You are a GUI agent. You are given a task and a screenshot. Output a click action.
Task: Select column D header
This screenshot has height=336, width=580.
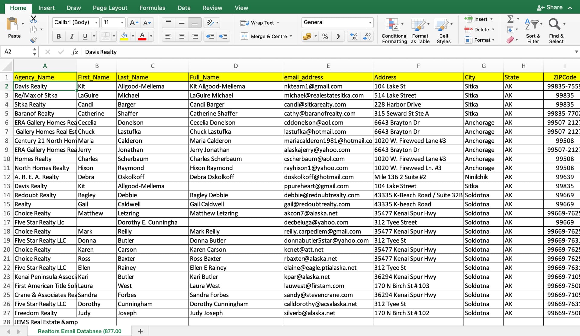coord(236,66)
